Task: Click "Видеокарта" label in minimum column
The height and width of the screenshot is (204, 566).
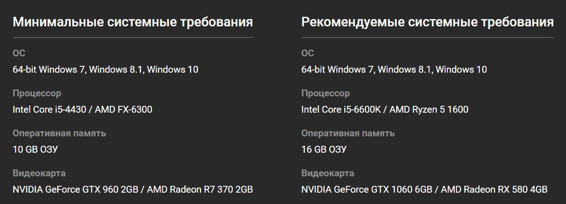Action: (39, 173)
